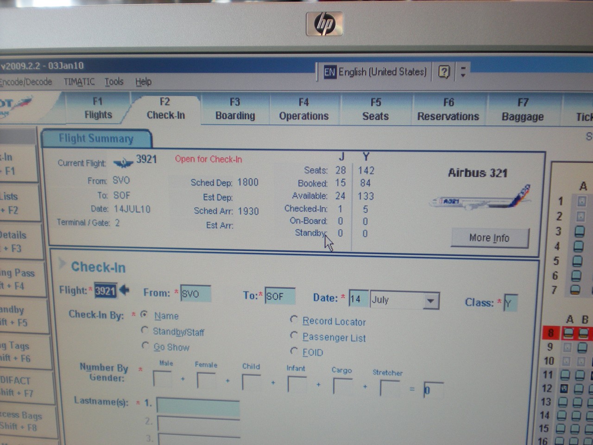Select seat 7A on the seat map
The width and height of the screenshot is (593, 445).
pyautogui.click(x=575, y=290)
